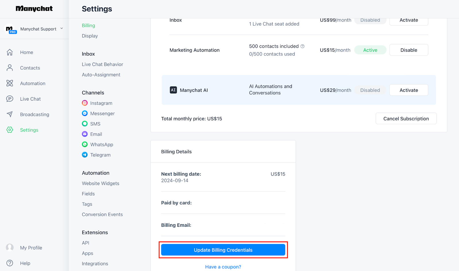Open the API settings page
Viewport: 459px width, 271px height.
click(85, 243)
